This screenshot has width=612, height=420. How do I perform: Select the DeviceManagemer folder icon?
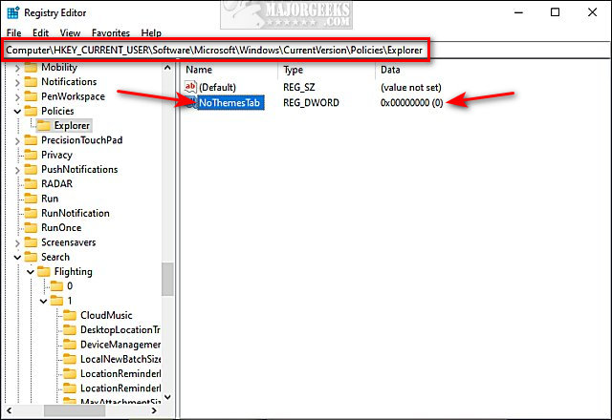70,344
